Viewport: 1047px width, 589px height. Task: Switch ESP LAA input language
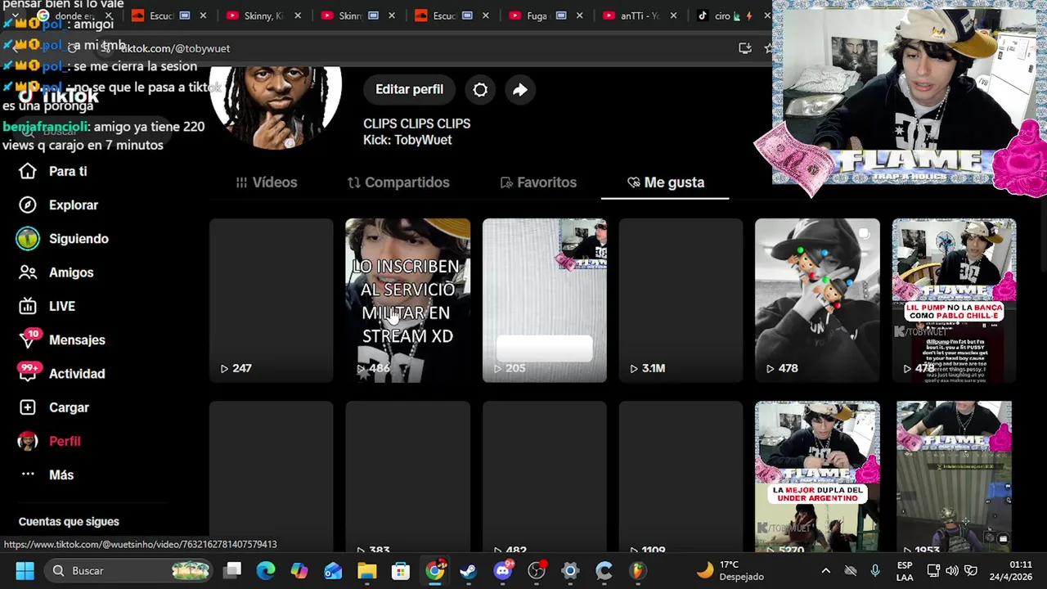click(x=905, y=570)
